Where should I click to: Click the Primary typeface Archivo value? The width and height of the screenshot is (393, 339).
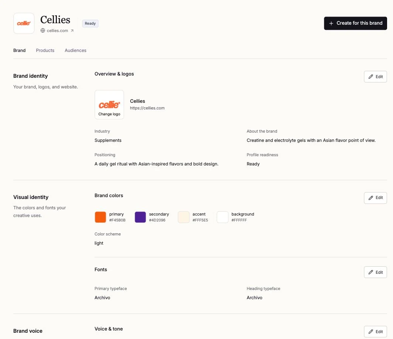click(102, 298)
